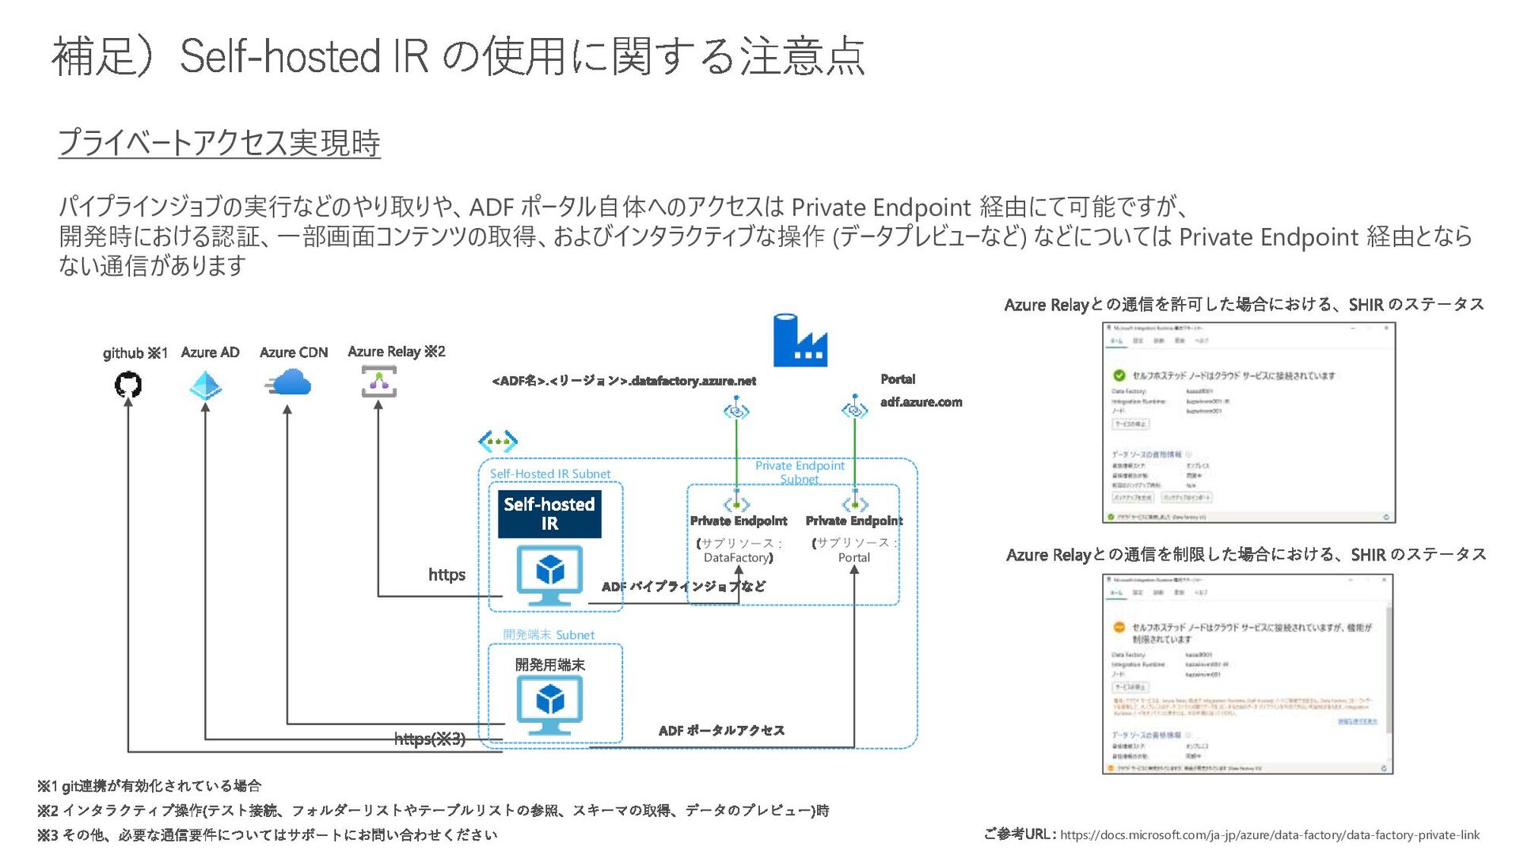Click the dark blue Self-hosted IR label box
Image resolution: width=1520 pixels, height=855 pixels.
[549, 514]
